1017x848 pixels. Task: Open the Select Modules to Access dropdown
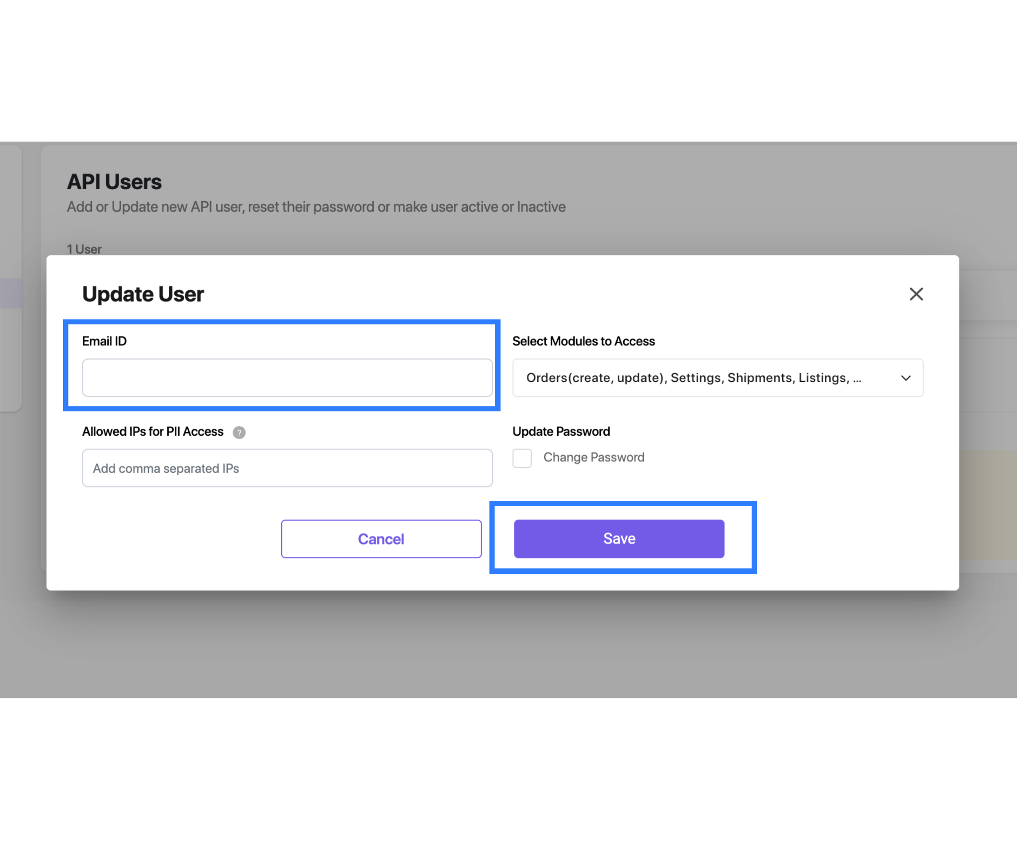[x=717, y=378]
